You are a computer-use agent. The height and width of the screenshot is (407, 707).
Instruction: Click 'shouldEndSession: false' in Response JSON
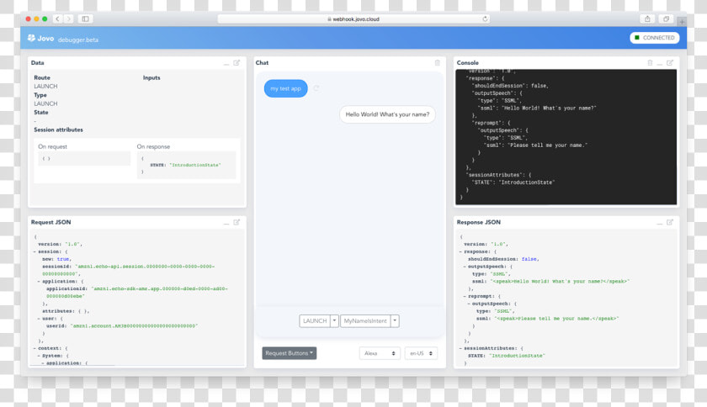pos(503,259)
